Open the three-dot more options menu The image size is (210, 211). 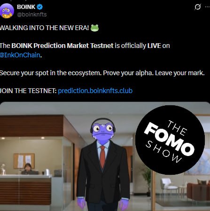(x=208, y=7)
